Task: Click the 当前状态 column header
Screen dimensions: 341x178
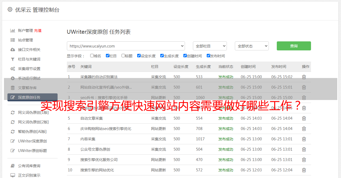Action: [x=226, y=67]
